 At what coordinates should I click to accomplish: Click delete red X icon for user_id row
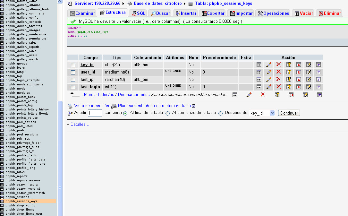[278, 72]
